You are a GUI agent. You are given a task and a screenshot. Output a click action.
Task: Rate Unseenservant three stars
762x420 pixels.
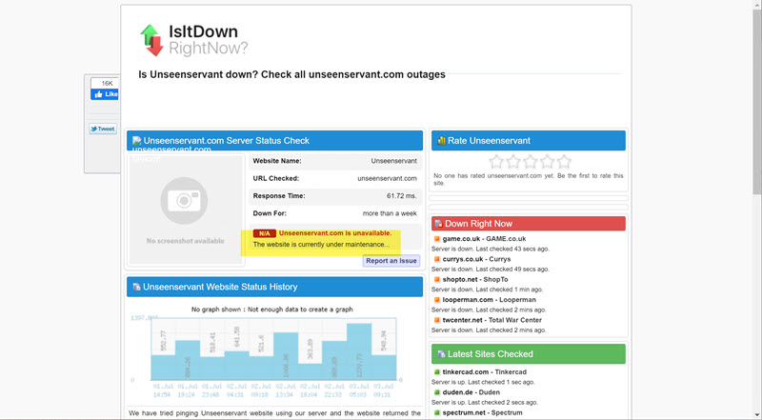[x=531, y=161]
